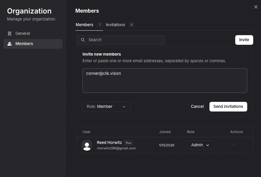The image size is (261, 177).
Task: Cancel the invite form
Action: [197, 107]
